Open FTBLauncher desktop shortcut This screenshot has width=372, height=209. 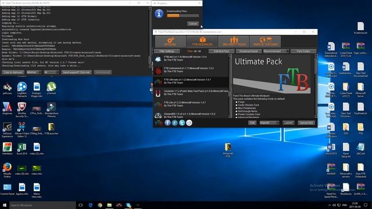(51, 129)
